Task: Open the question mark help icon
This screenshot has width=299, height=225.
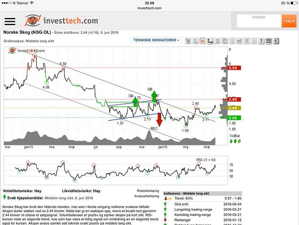Action: pyautogui.click(x=261, y=41)
